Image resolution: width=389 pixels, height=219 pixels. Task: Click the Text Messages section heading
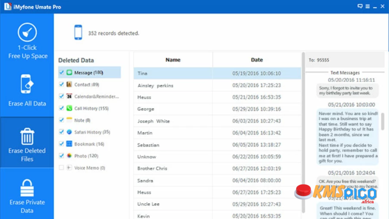click(345, 73)
